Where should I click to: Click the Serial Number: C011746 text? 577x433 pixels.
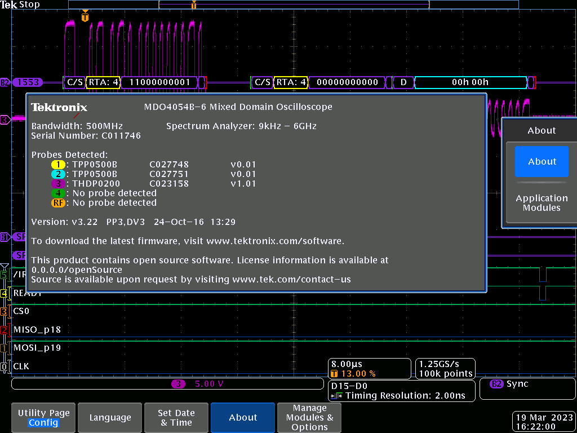(86, 135)
